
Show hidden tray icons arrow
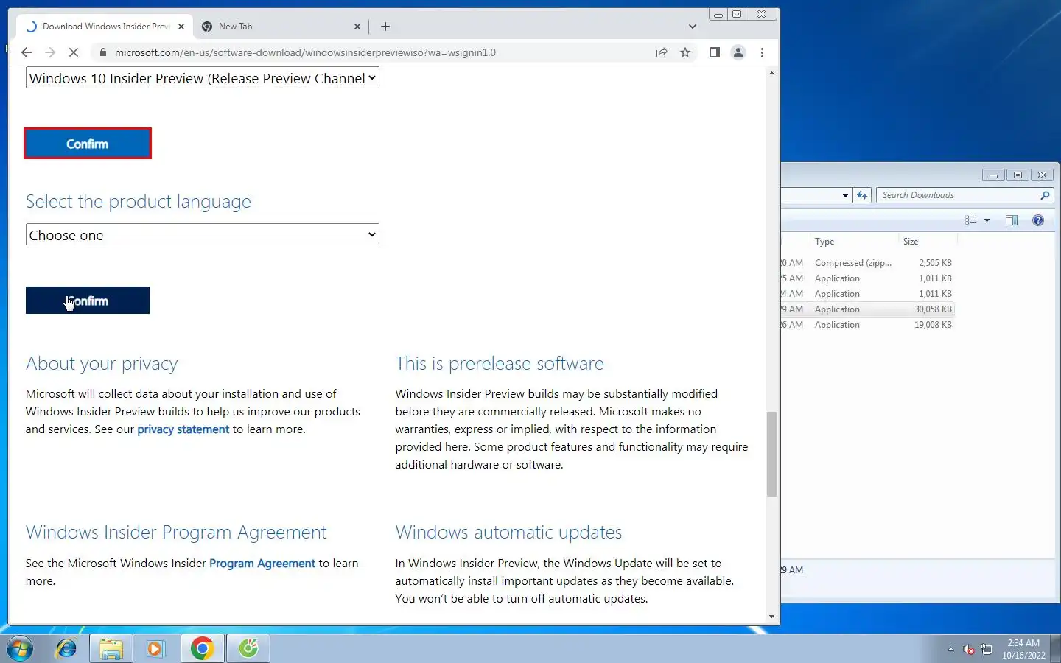coord(950,649)
